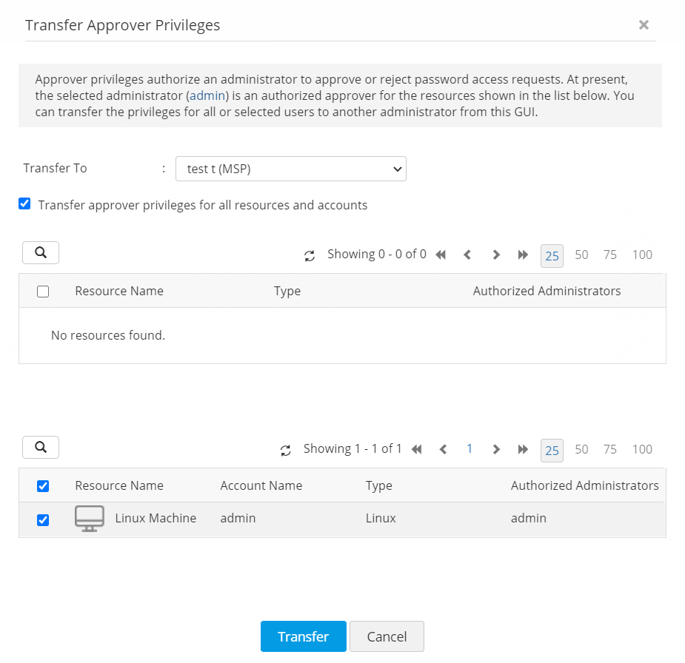
Task: Go to first page in accounts table
Action: [417, 449]
